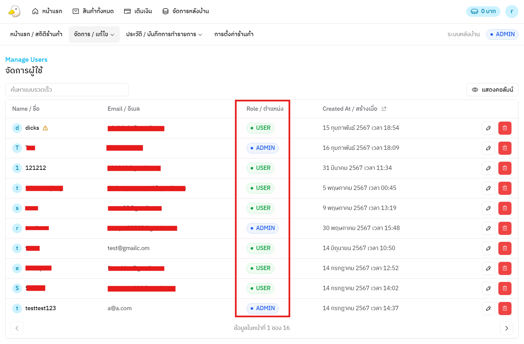Open the user avatar 'r' in header
Viewport: 524px width, 344px height.
coord(512,11)
